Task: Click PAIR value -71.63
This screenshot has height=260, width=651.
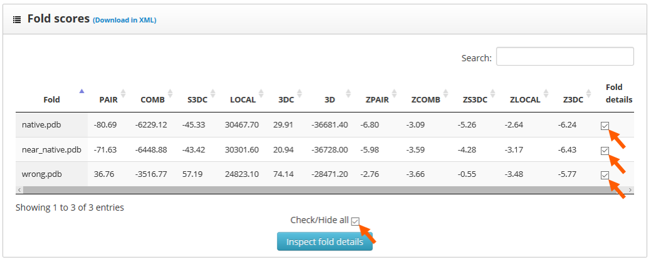Action: click(x=105, y=149)
